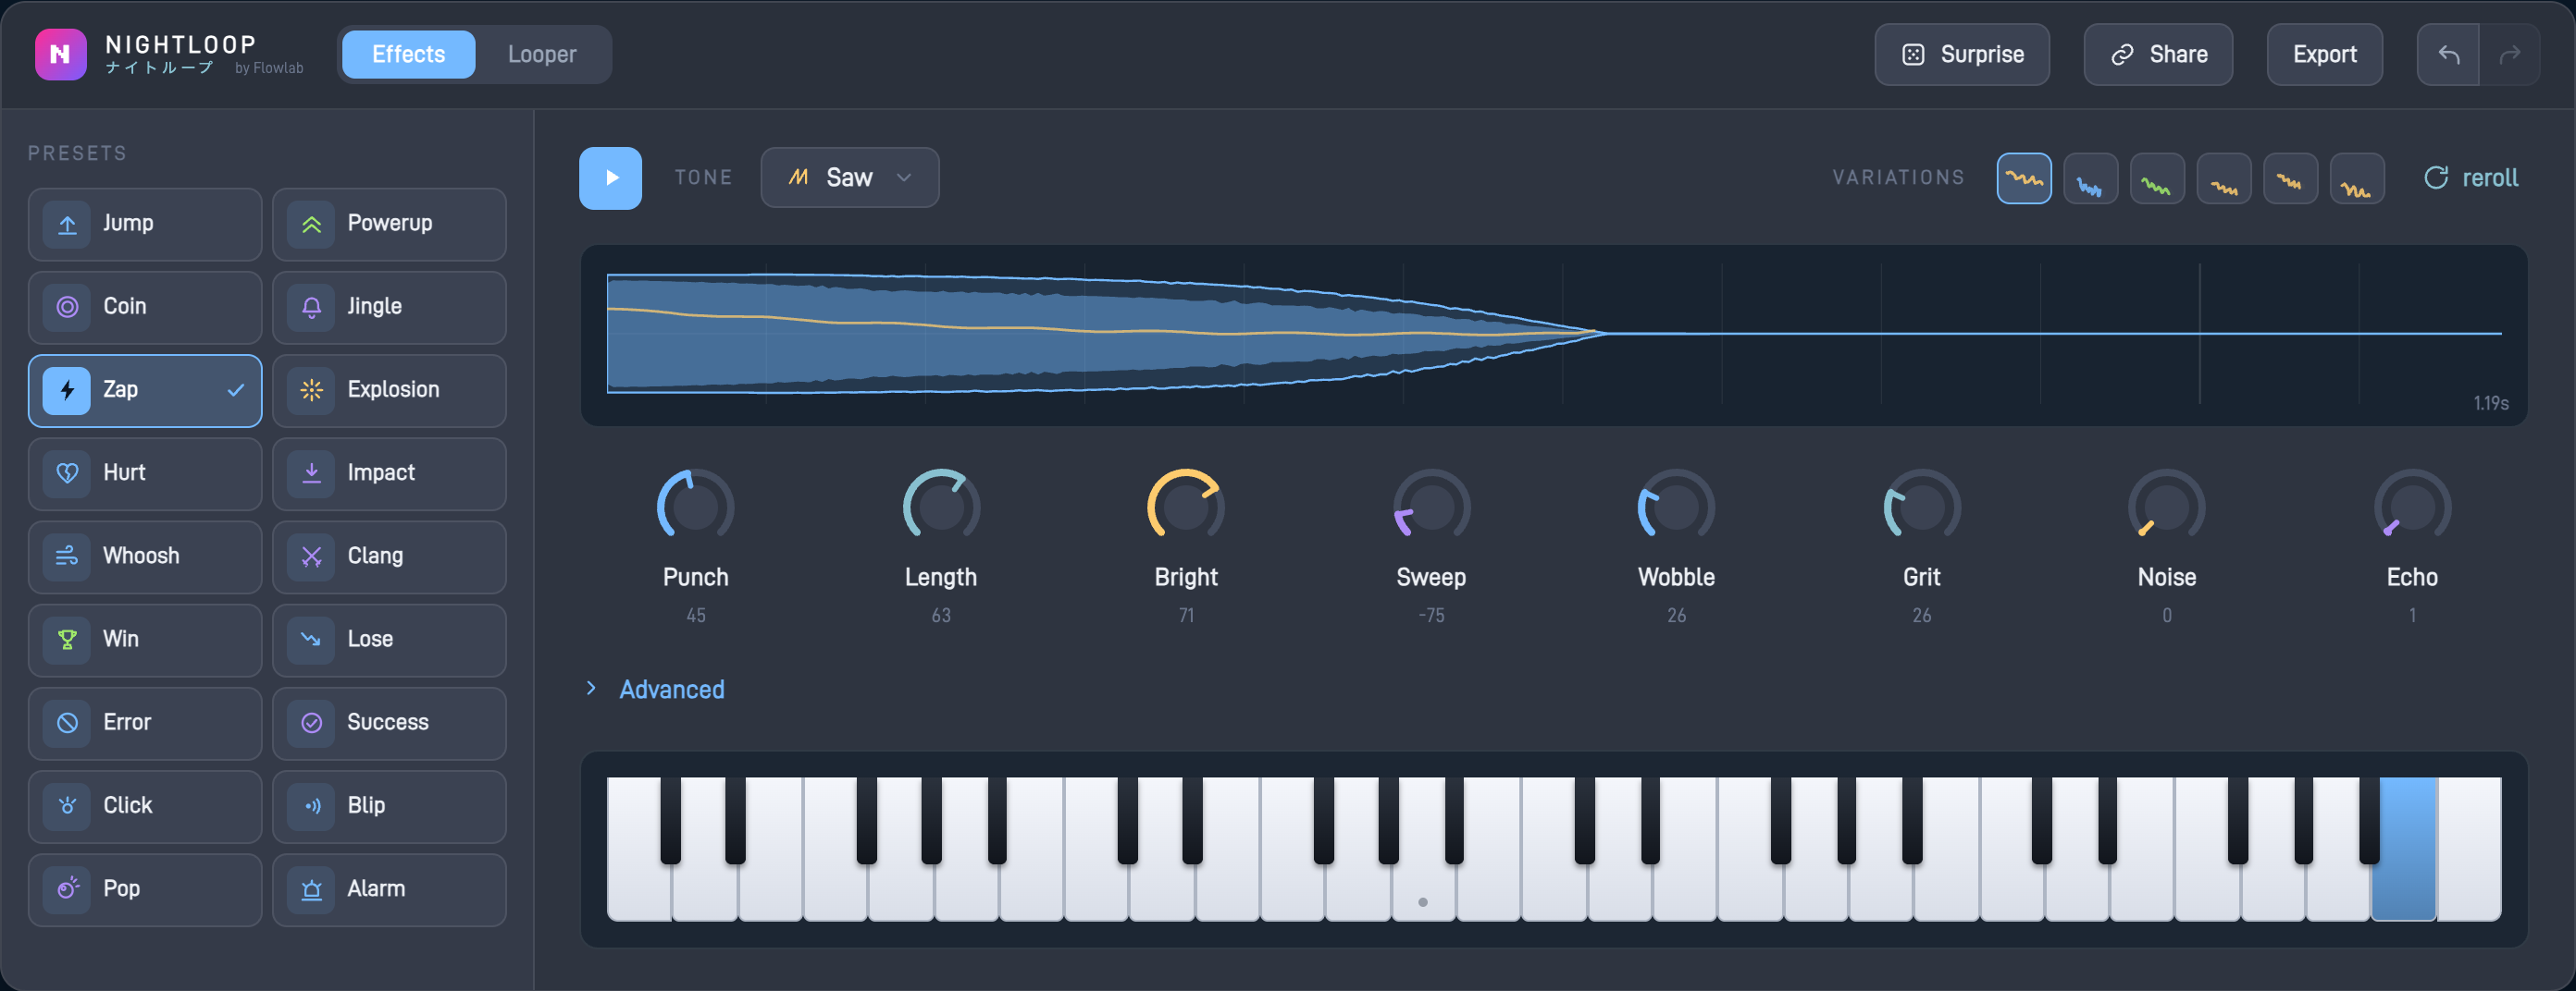The image size is (2576, 991).
Task: Choose the Clang preset
Action: click(x=389, y=557)
